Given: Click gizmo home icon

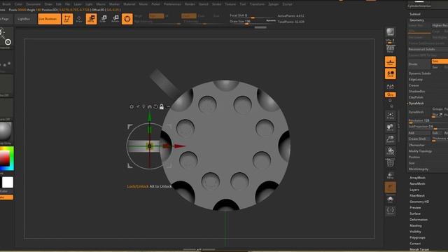Looking at the screenshot, I should coord(149,106).
